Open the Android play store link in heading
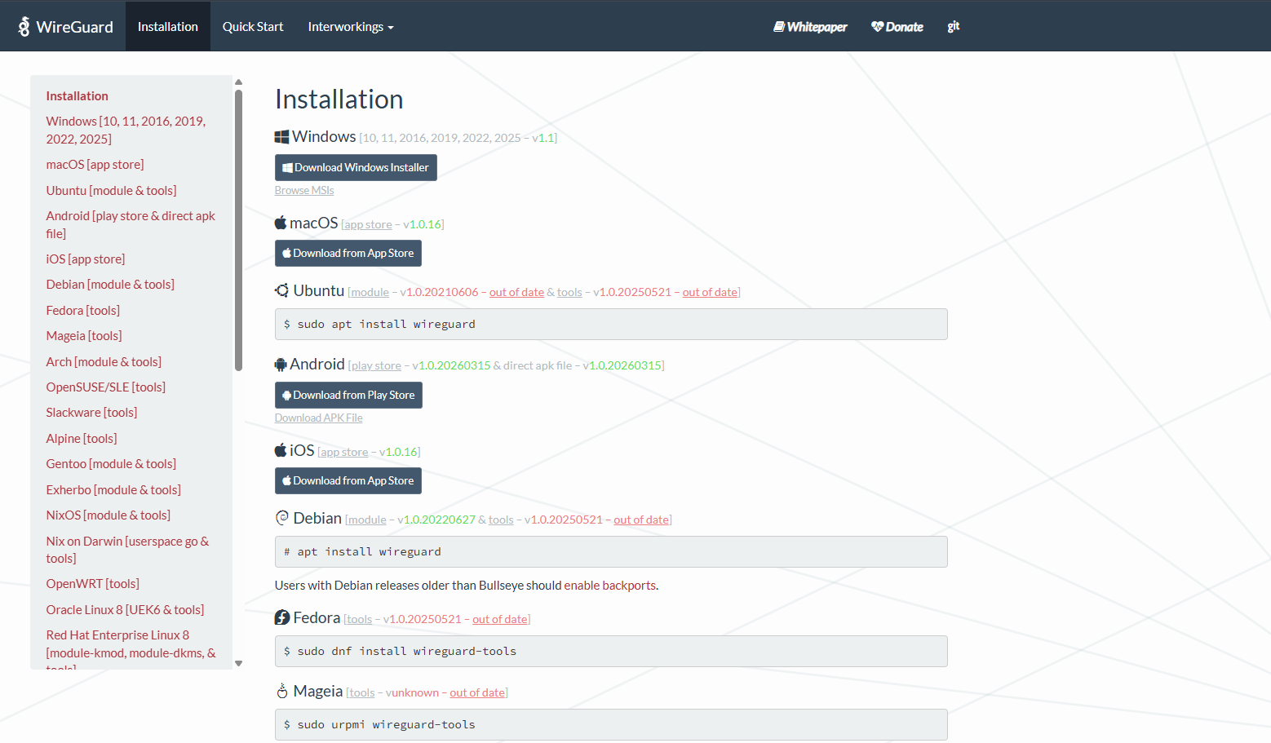This screenshot has width=1271, height=743. click(376, 365)
